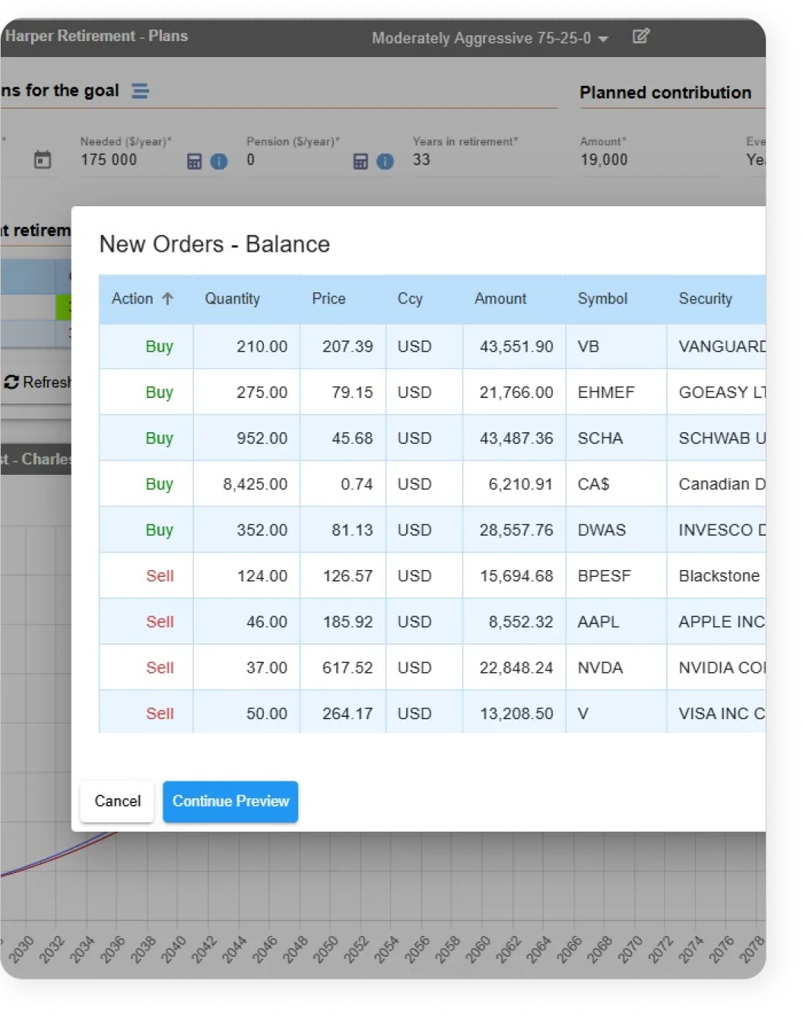The height and width of the screenshot is (1016, 803).
Task: Click the circular Refresh icon
Action: pyautogui.click(x=11, y=382)
